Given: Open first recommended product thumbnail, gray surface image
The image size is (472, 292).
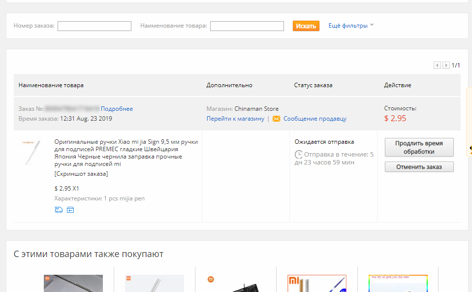Looking at the screenshot, I should click(73, 283).
